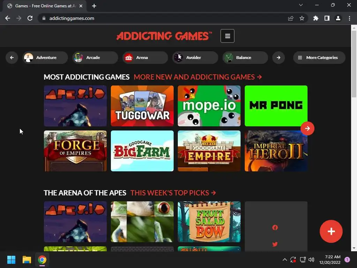Open the Arcade category

pos(95,58)
